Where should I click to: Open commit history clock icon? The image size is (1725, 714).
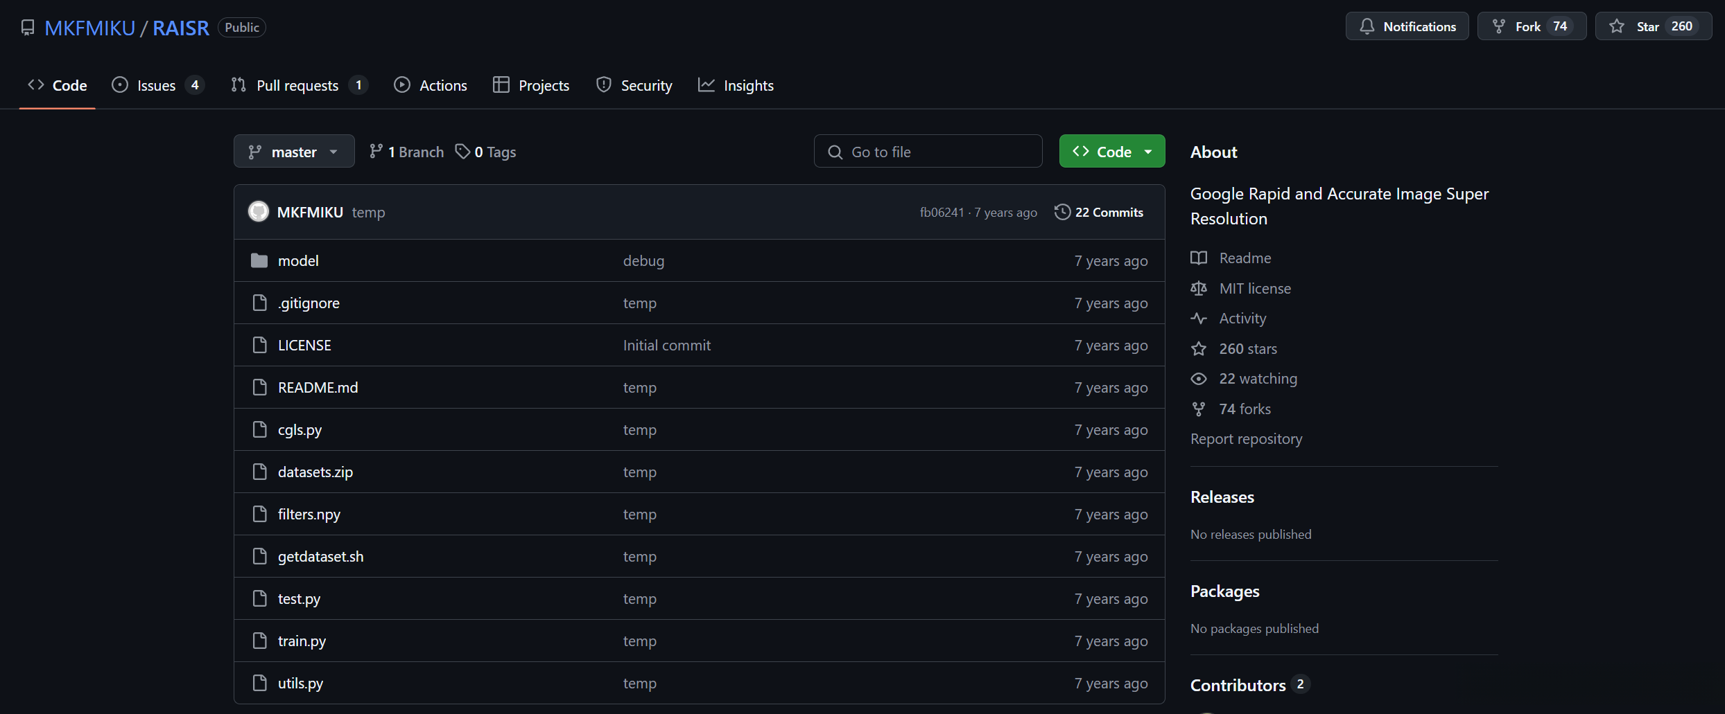[1061, 212]
